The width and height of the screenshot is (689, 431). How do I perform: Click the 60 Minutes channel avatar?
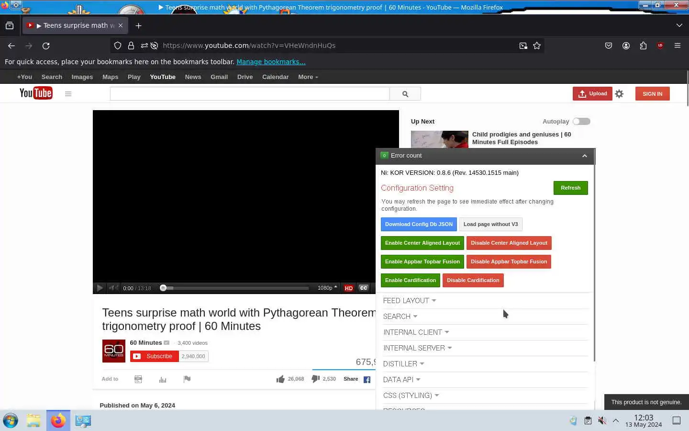(114, 351)
